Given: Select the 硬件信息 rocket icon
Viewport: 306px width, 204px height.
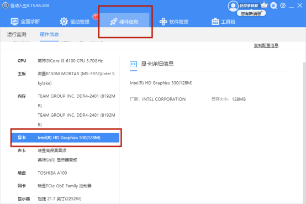Looking at the screenshot, I should pos(114,22).
